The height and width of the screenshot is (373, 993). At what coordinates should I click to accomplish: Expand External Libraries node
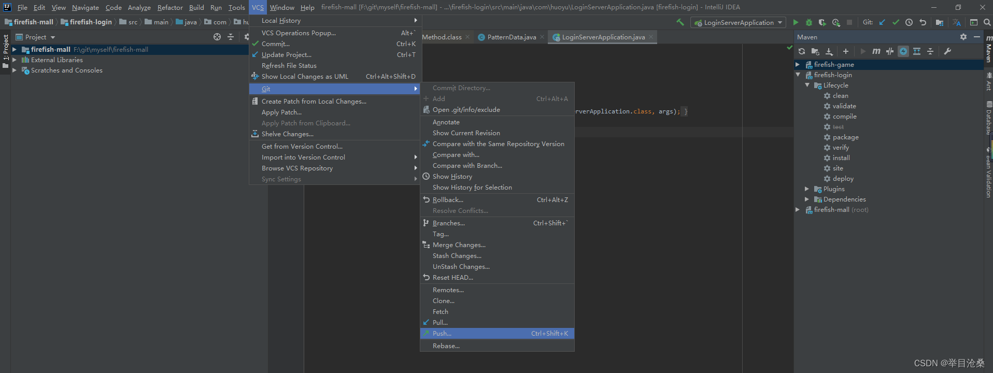(x=15, y=60)
